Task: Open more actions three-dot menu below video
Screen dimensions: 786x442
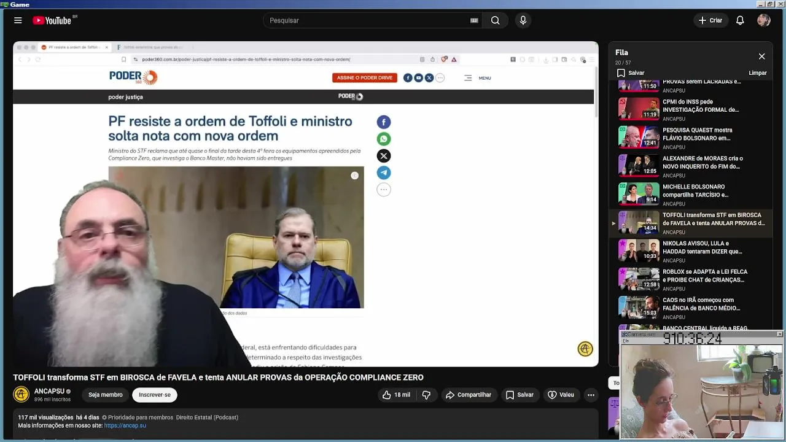Action: pos(591,395)
